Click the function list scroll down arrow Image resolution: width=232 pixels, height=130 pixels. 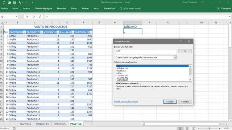point(190,80)
